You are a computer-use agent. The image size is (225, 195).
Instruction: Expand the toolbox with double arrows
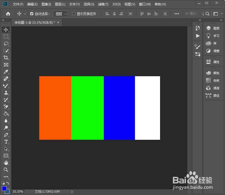3,20
